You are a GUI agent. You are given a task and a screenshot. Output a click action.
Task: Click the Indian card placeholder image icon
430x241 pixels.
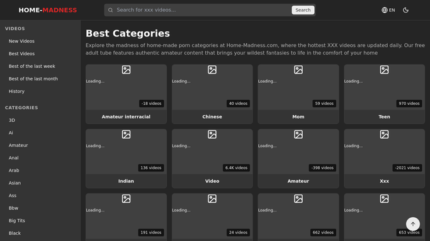click(126, 134)
